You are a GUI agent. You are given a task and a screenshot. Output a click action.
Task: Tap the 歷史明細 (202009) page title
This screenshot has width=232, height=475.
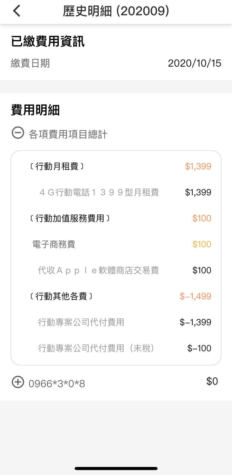[x=116, y=11]
